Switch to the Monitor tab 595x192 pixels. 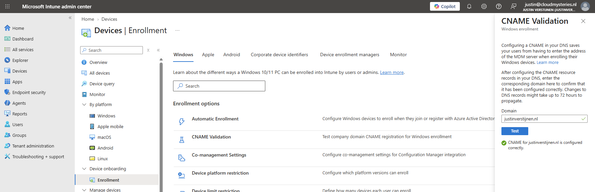[398, 55]
